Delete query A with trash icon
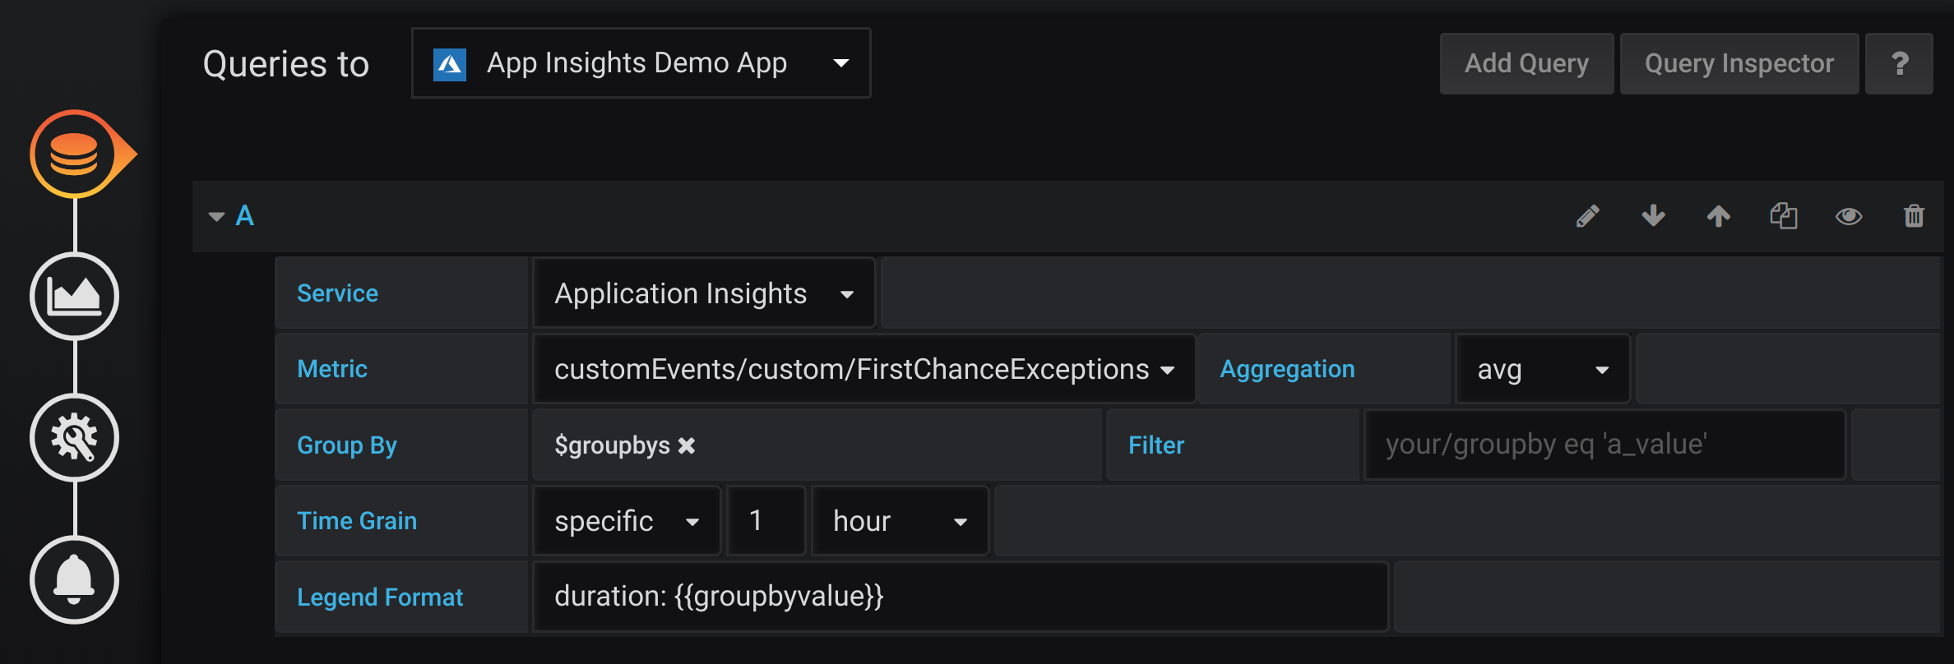Image resolution: width=1954 pixels, height=664 pixels. 1914,216
